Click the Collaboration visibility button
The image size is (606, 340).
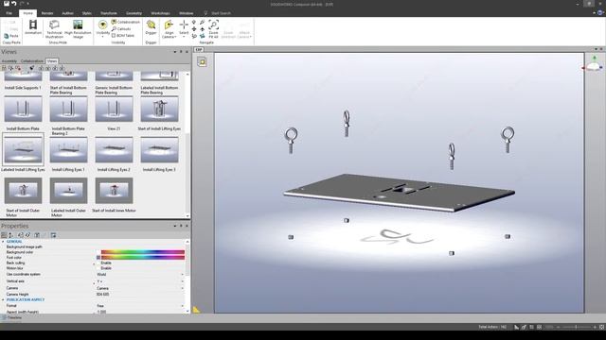click(x=126, y=22)
